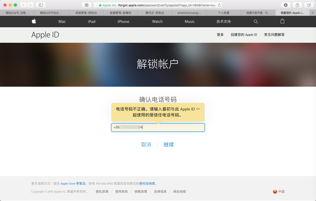
Task: Click the Apple logo in the navigation bar
Action: 34,21
